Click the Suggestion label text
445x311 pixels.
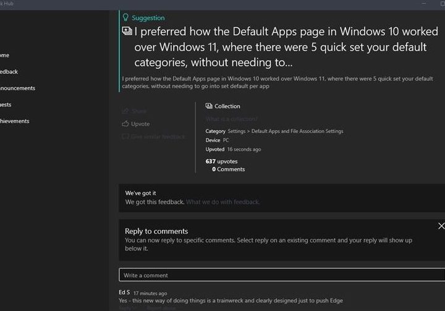click(148, 18)
